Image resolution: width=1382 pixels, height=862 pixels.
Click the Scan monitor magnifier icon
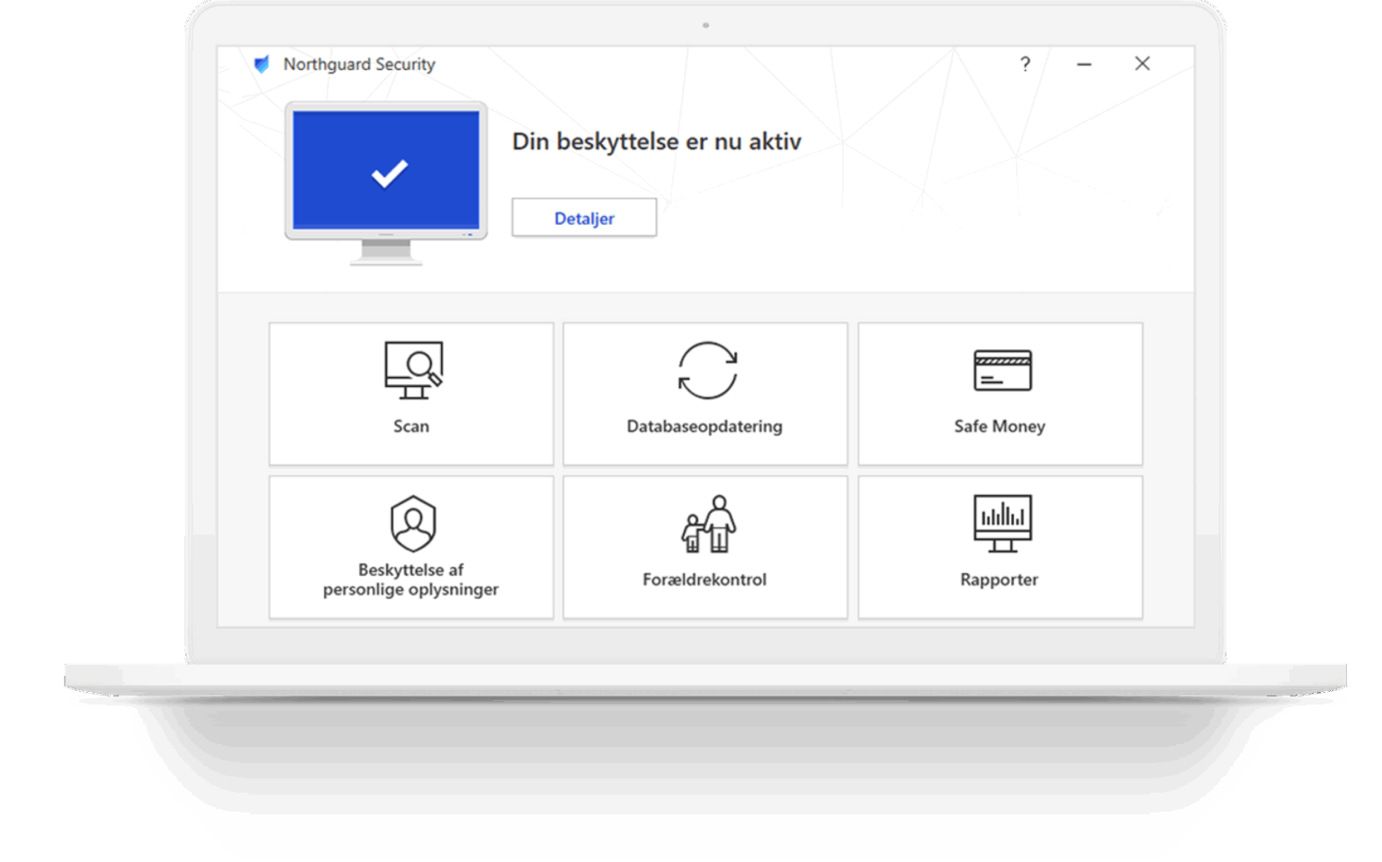[413, 370]
